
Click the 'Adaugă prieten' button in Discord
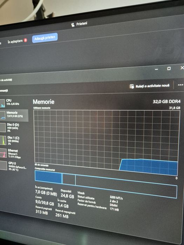(45, 38)
